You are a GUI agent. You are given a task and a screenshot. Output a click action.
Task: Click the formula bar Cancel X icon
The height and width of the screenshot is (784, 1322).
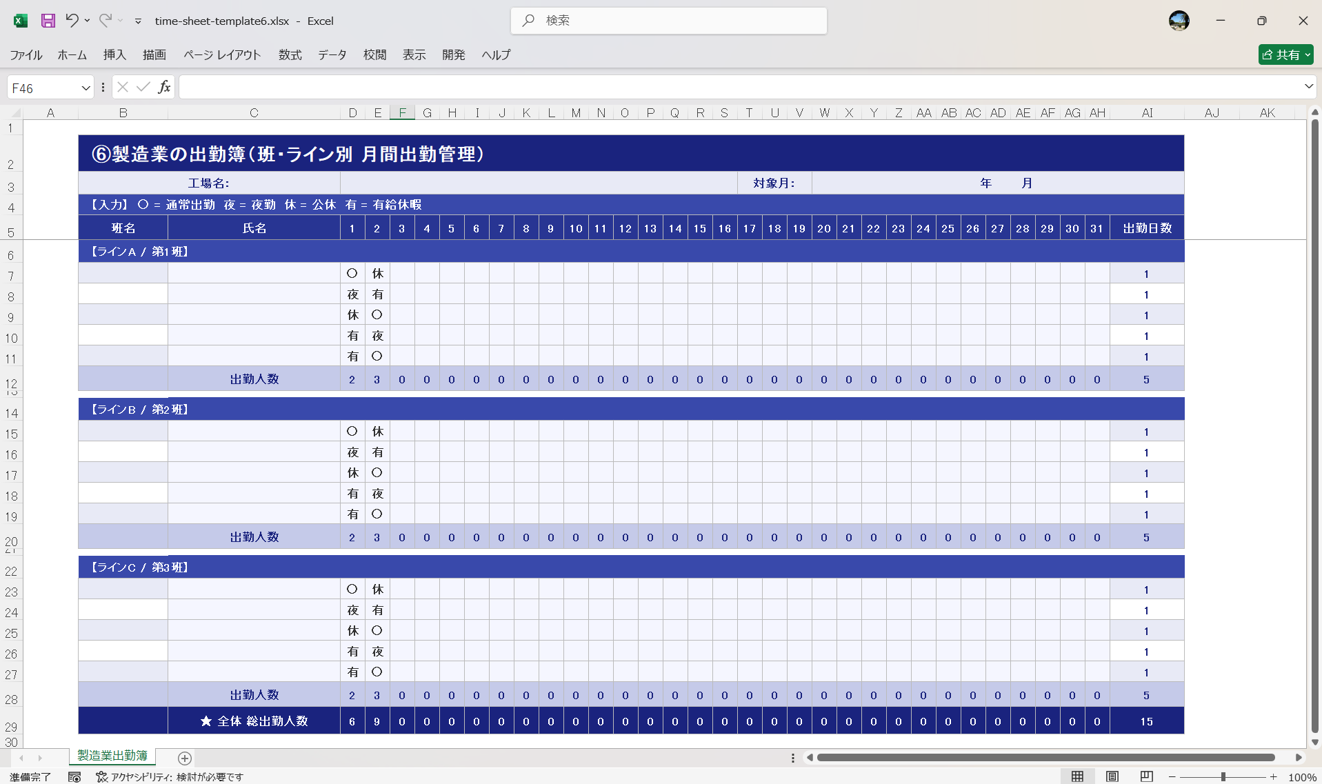(123, 87)
